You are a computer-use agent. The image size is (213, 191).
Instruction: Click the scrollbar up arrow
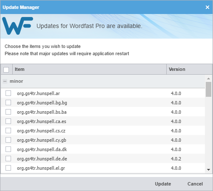coord(208,79)
